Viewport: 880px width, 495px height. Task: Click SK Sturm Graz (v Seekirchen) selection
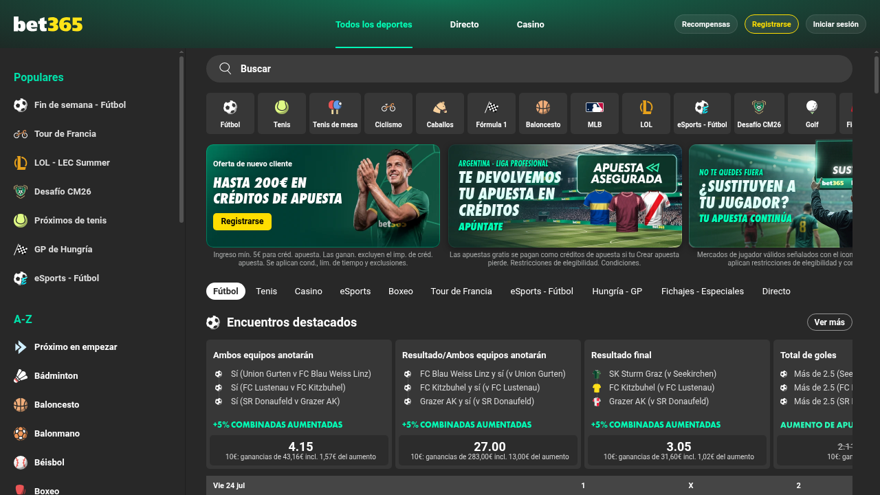pyautogui.click(x=663, y=374)
